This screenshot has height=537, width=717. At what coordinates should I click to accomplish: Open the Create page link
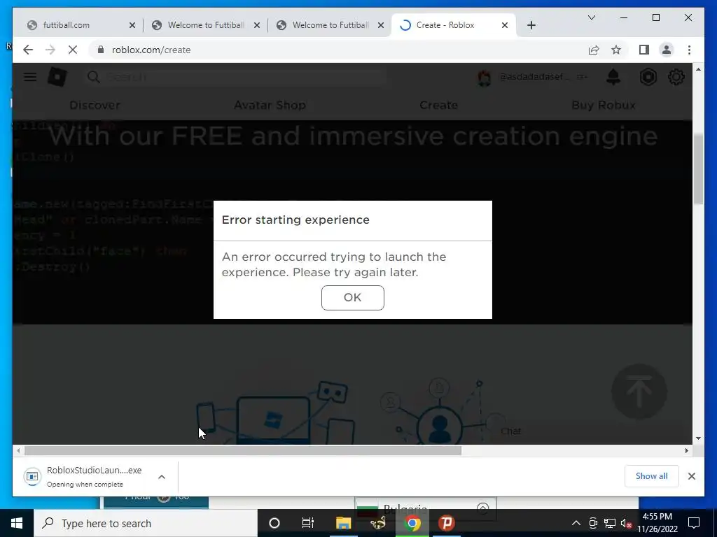[438, 105]
